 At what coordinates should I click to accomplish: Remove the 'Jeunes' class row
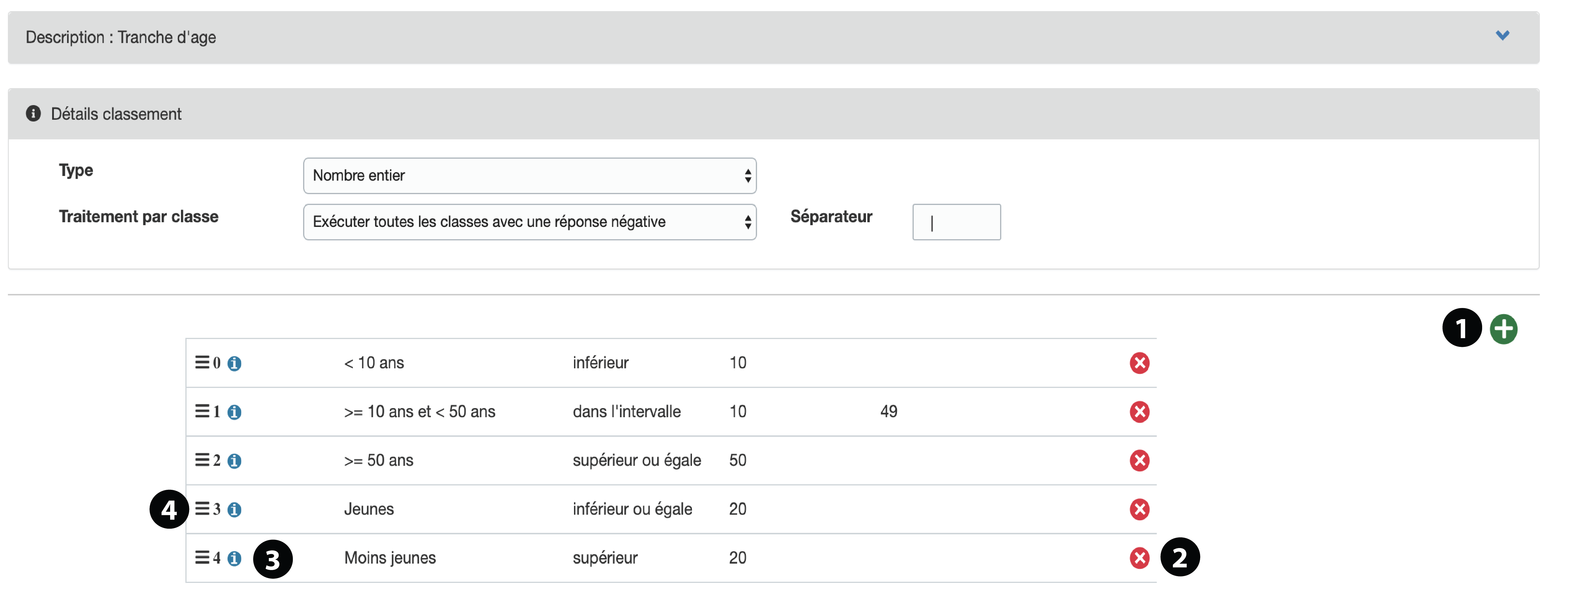[x=1139, y=509]
